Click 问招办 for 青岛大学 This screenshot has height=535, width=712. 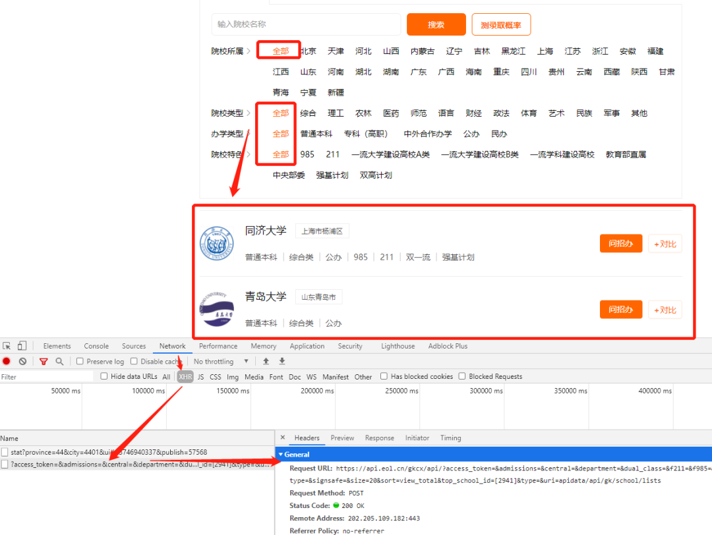coord(621,310)
